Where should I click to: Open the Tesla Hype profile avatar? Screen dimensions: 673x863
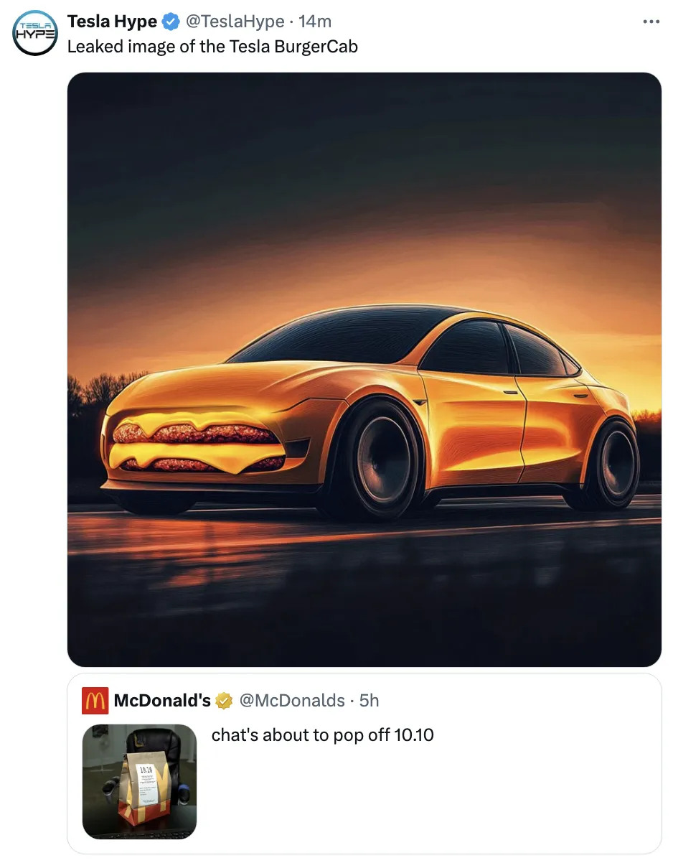(35, 33)
